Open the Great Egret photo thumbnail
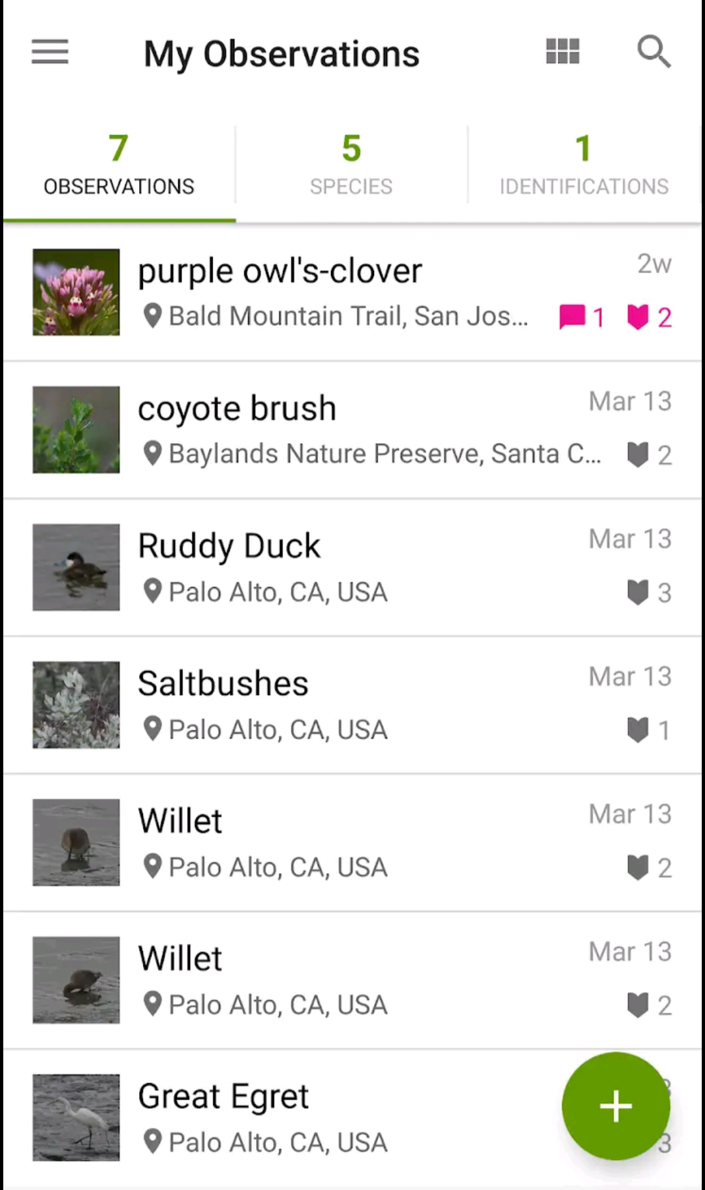Image resolution: width=705 pixels, height=1190 pixels. 76,1118
